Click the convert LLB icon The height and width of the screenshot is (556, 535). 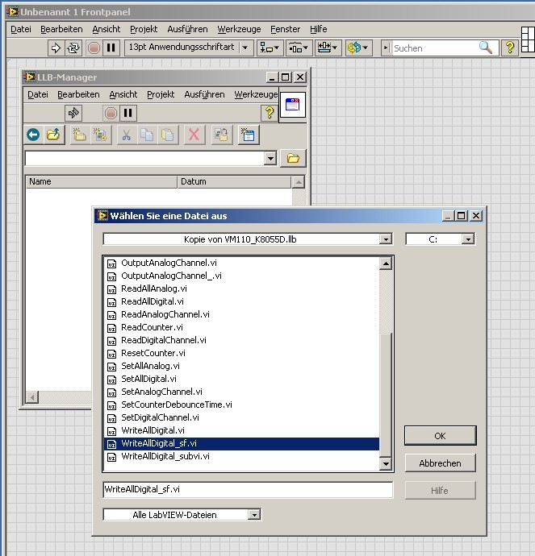[222, 135]
